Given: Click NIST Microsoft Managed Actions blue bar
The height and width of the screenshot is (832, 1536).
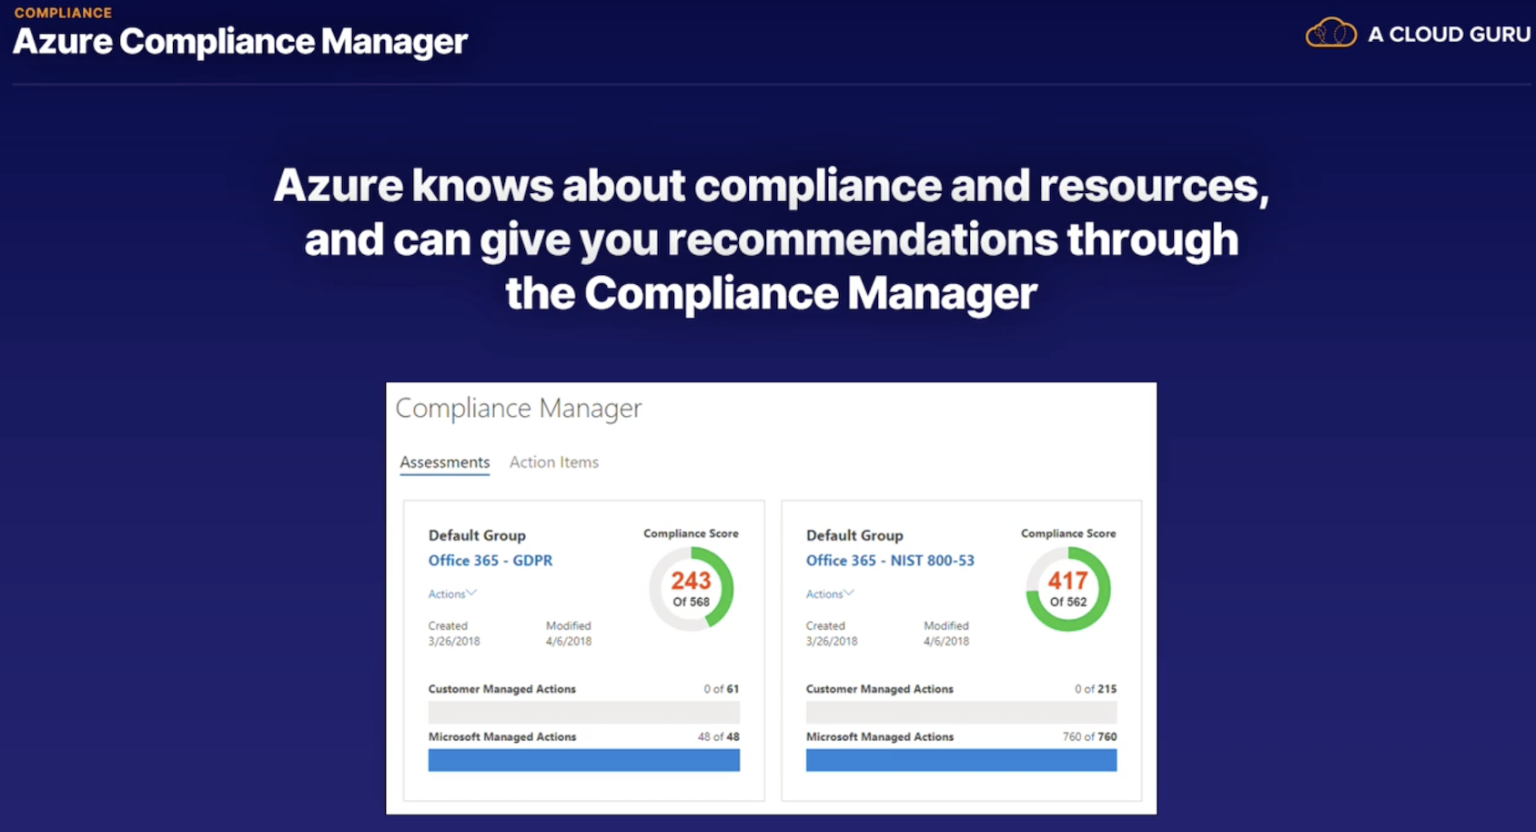Looking at the screenshot, I should click(961, 760).
